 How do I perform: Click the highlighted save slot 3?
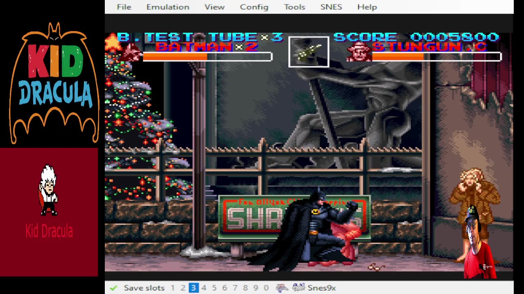[193, 288]
